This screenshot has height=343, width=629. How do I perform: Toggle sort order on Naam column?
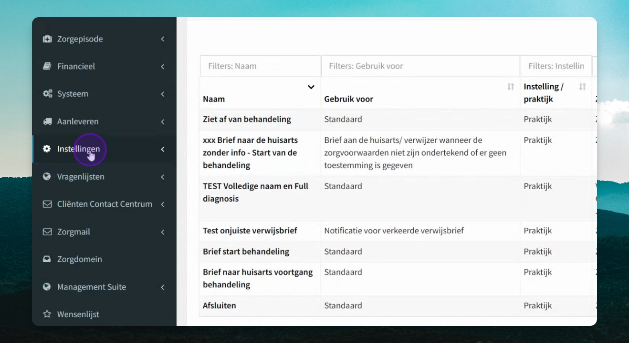311,87
